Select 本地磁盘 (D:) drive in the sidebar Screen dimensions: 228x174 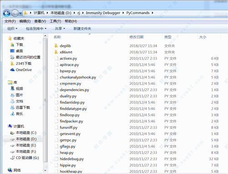click(x=23, y=139)
